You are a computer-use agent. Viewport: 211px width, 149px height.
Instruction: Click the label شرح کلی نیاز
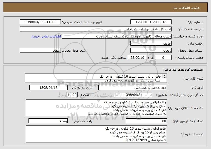click(x=193, y=78)
